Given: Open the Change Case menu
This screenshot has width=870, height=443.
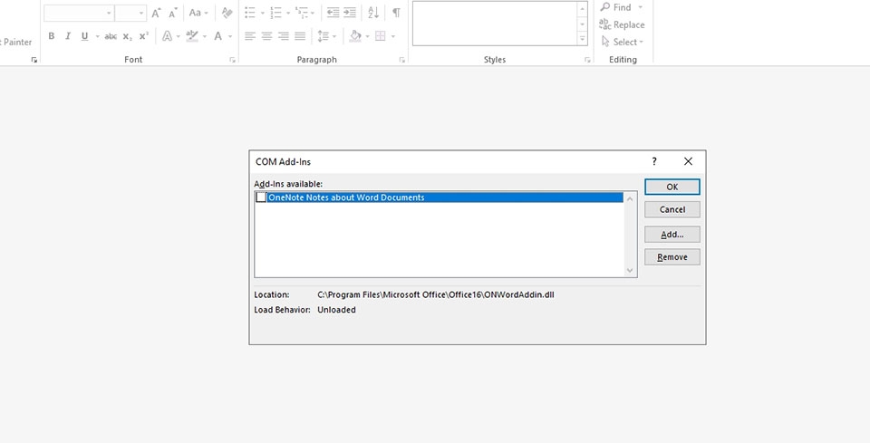Looking at the screenshot, I should pyautogui.click(x=198, y=13).
